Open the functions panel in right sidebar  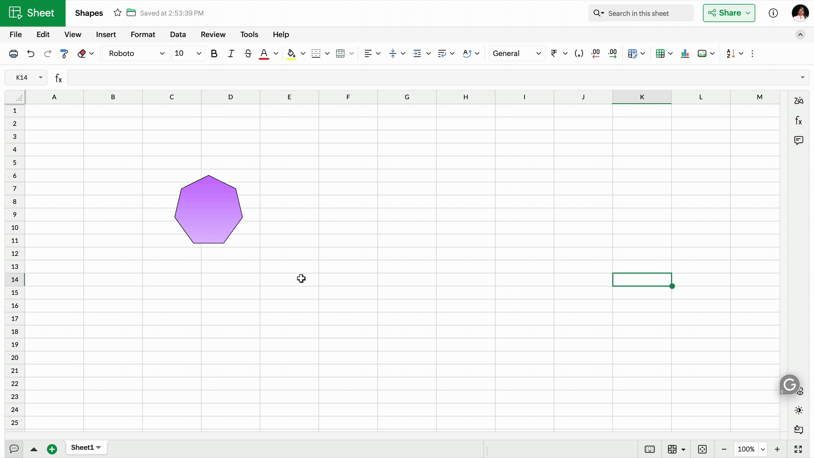pos(798,120)
